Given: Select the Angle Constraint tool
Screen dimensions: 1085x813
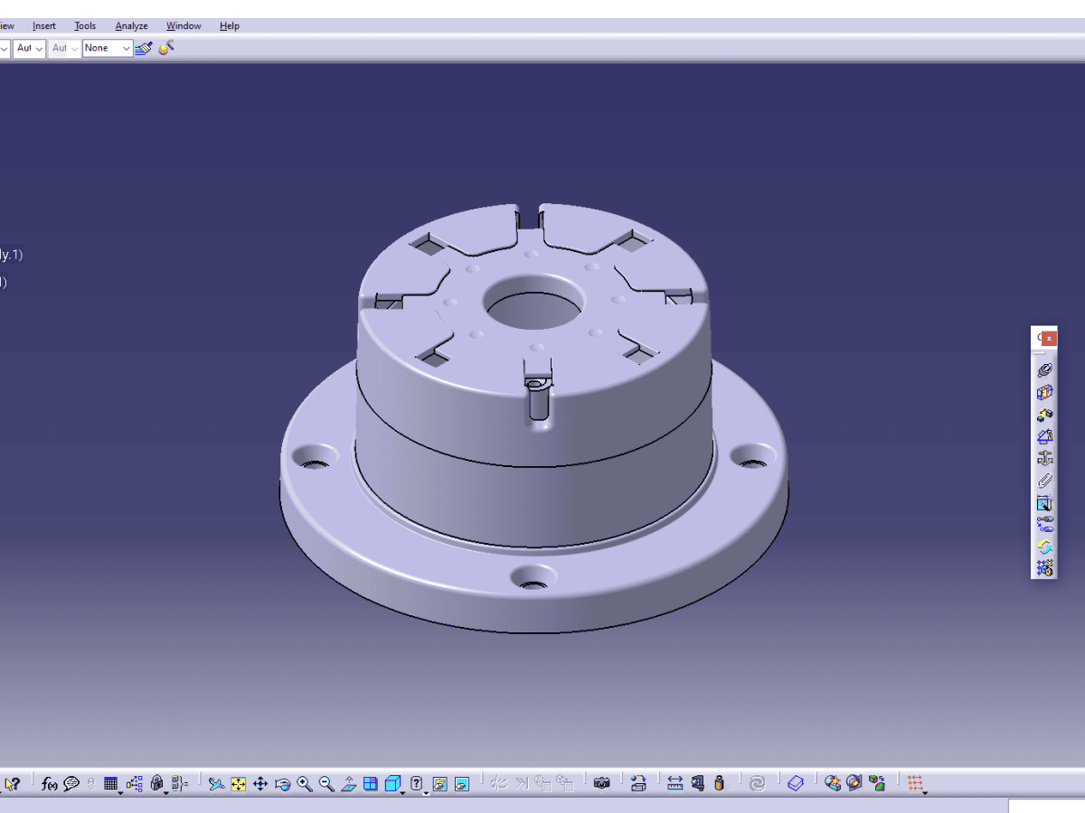Looking at the screenshot, I should [1044, 436].
